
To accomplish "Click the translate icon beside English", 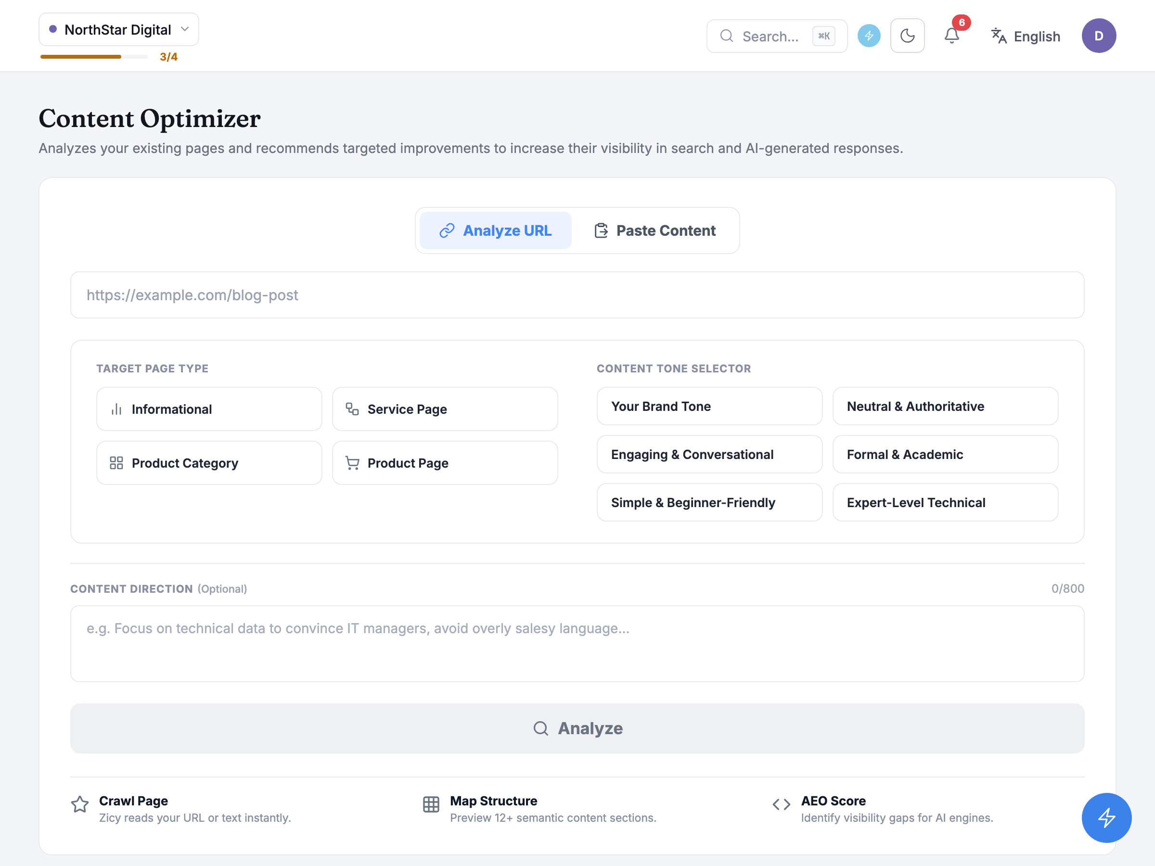I will pyautogui.click(x=999, y=36).
